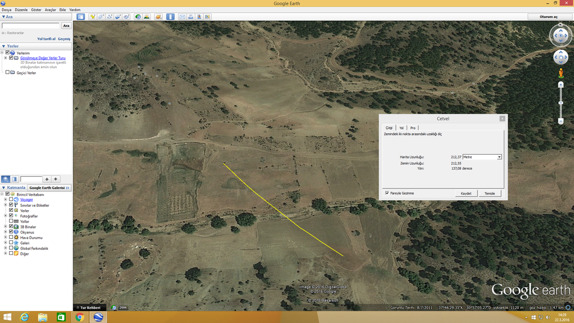The height and width of the screenshot is (323, 574).
Task: Focus the Ara search input field
Action: [x=30, y=26]
